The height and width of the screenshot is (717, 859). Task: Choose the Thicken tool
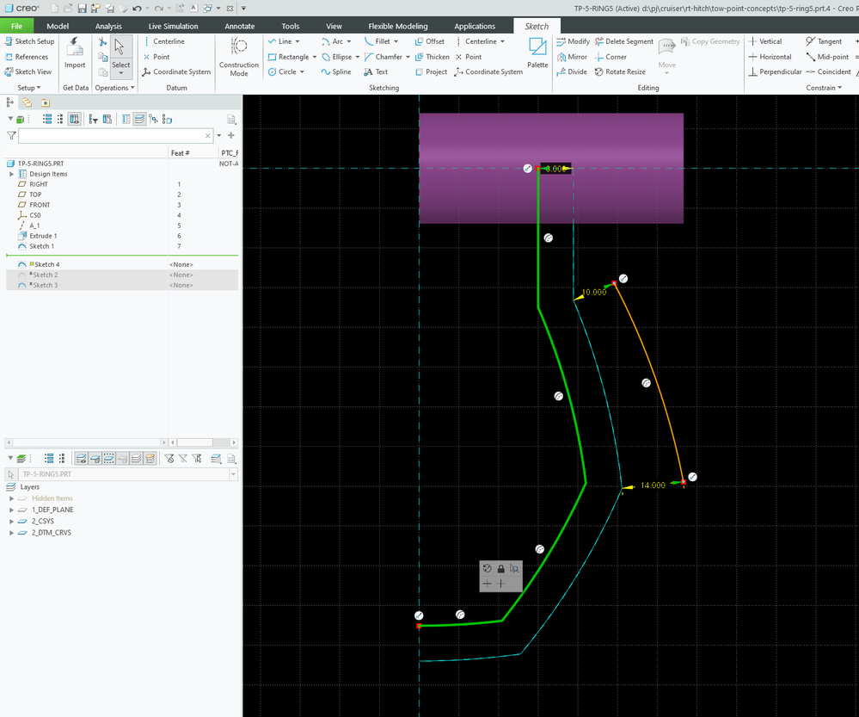coord(432,57)
